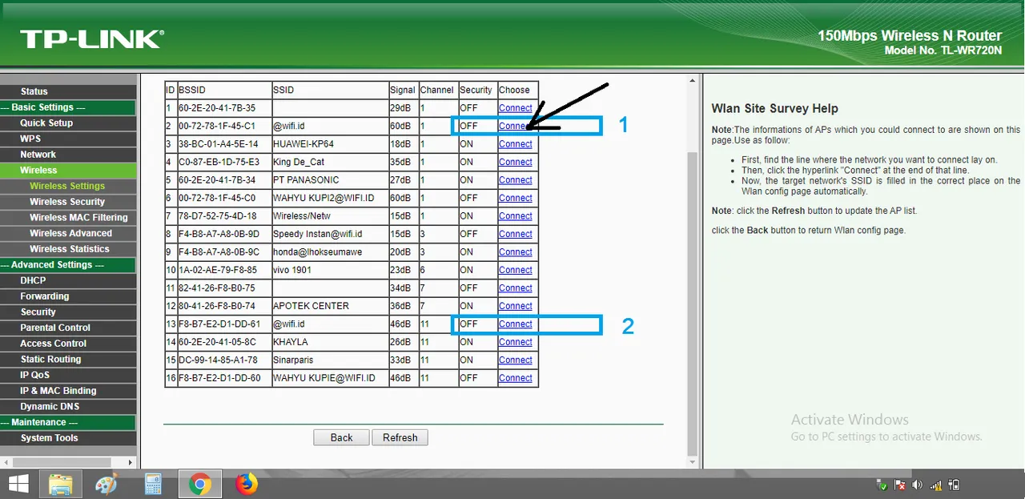Connect to APOTEK CENTER network
This screenshot has width=1025, height=499.
(515, 306)
